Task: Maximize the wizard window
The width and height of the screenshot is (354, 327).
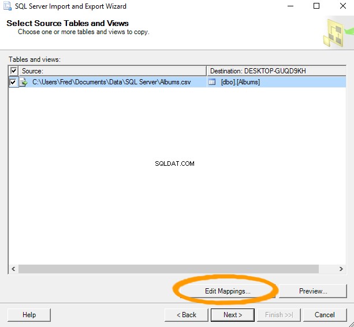Action: point(316,6)
